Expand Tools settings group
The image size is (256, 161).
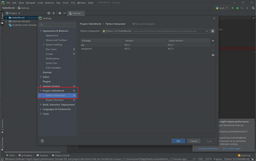point(41,114)
